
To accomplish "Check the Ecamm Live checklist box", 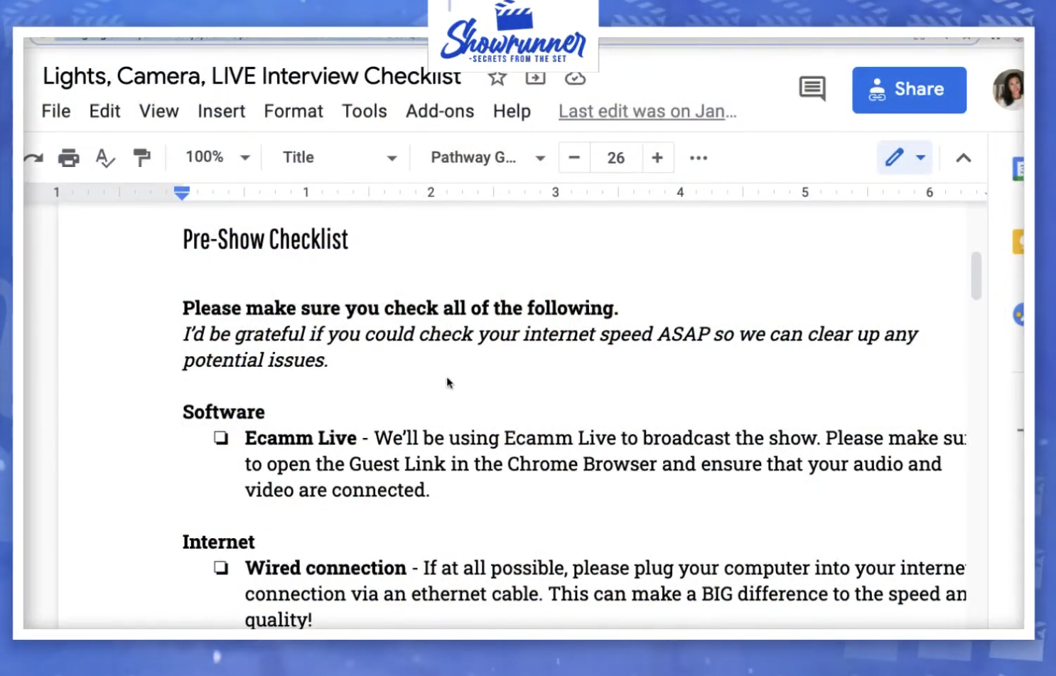I will pyautogui.click(x=221, y=438).
